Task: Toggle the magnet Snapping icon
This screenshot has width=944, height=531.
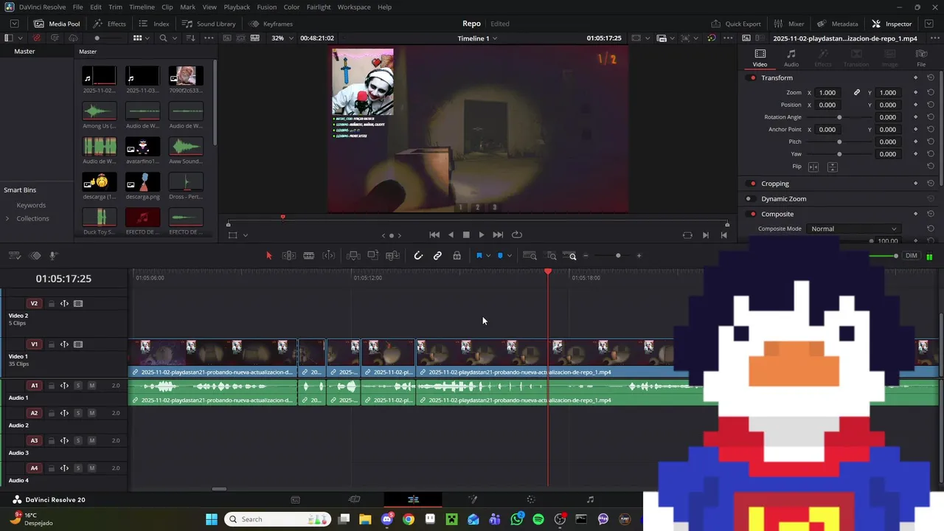Action: pos(418,256)
